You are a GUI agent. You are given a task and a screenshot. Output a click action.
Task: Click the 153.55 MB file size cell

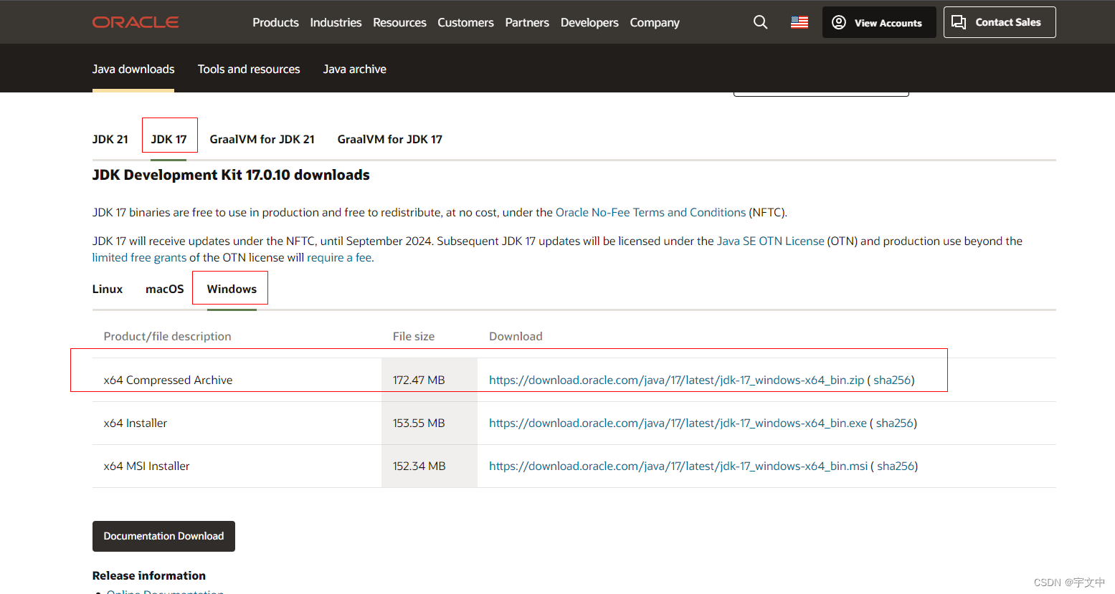[430, 423]
